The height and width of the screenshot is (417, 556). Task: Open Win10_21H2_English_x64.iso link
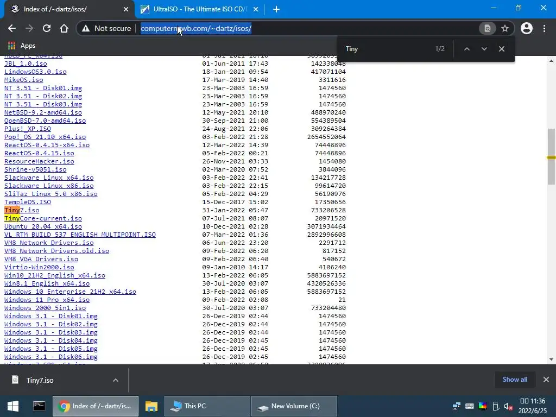(55, 275)
